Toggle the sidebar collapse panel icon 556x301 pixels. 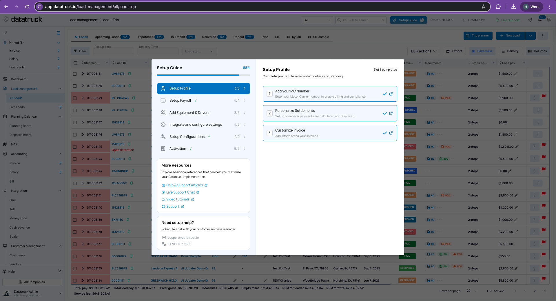[x=59, y=33]
